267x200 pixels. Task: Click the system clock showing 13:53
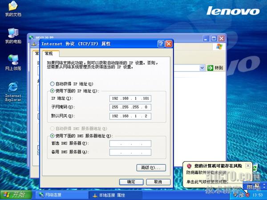tap(258, 195)
